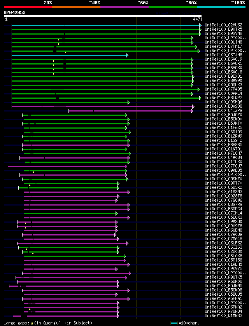Select UniRef100_A9UTK5 hit name

point(223,277)
